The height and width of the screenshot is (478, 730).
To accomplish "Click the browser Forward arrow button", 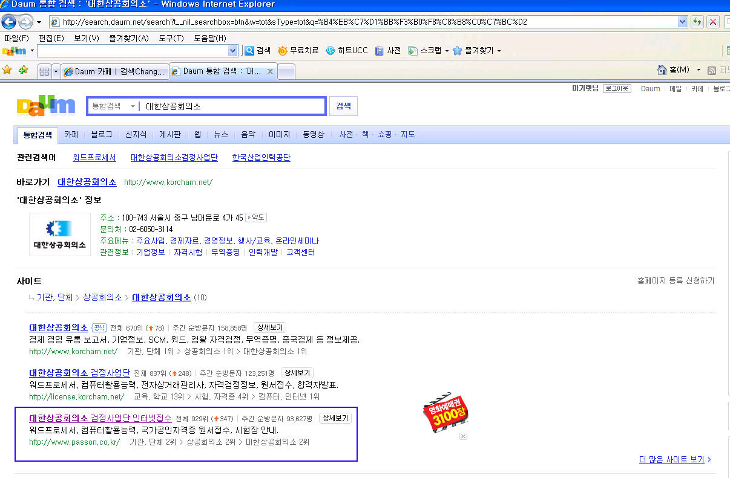I will [x=25, y=22].
